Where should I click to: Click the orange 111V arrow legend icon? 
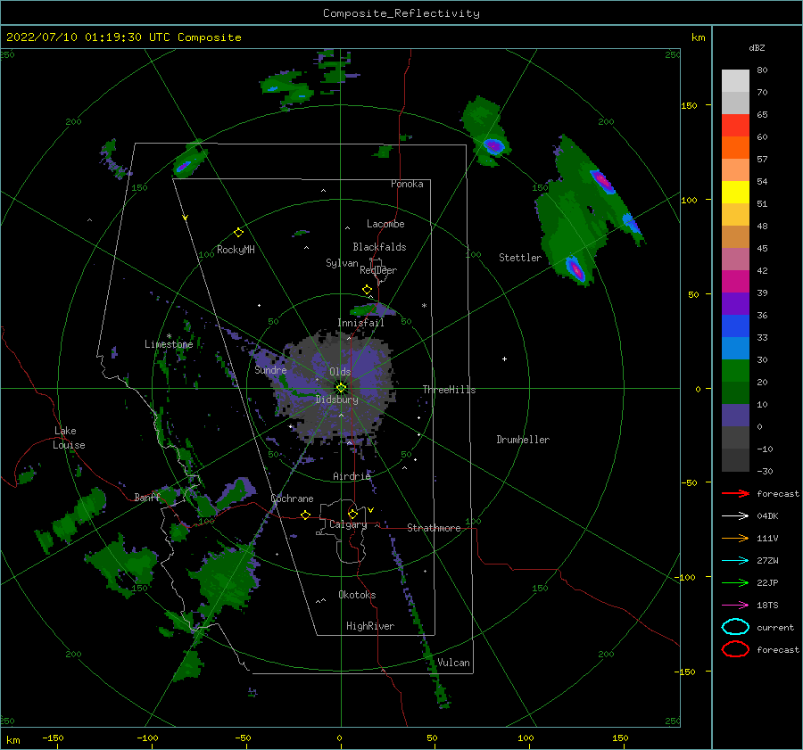(x=735, y=538)
